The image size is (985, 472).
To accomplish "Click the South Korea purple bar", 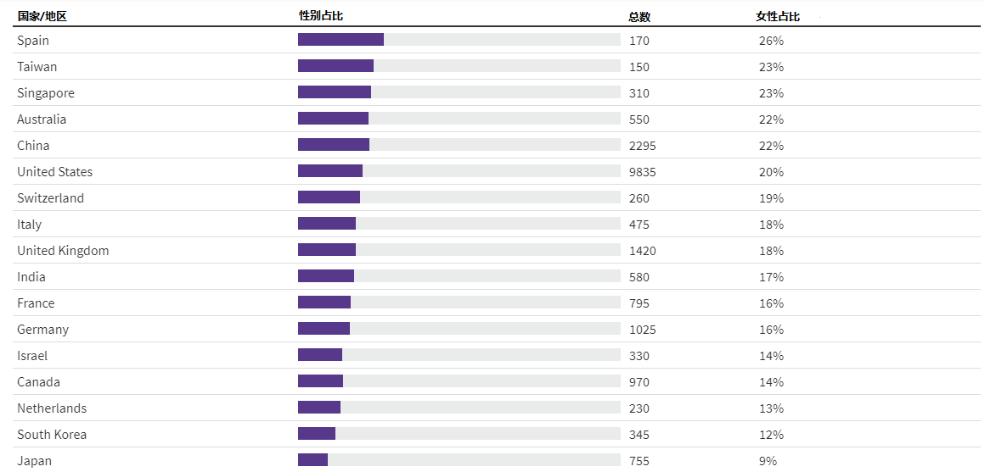I will click(x=317, y=433).
